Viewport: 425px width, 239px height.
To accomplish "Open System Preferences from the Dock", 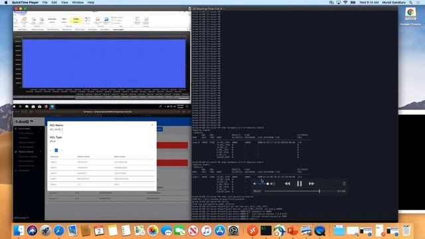I will click(x=233, y=230).
